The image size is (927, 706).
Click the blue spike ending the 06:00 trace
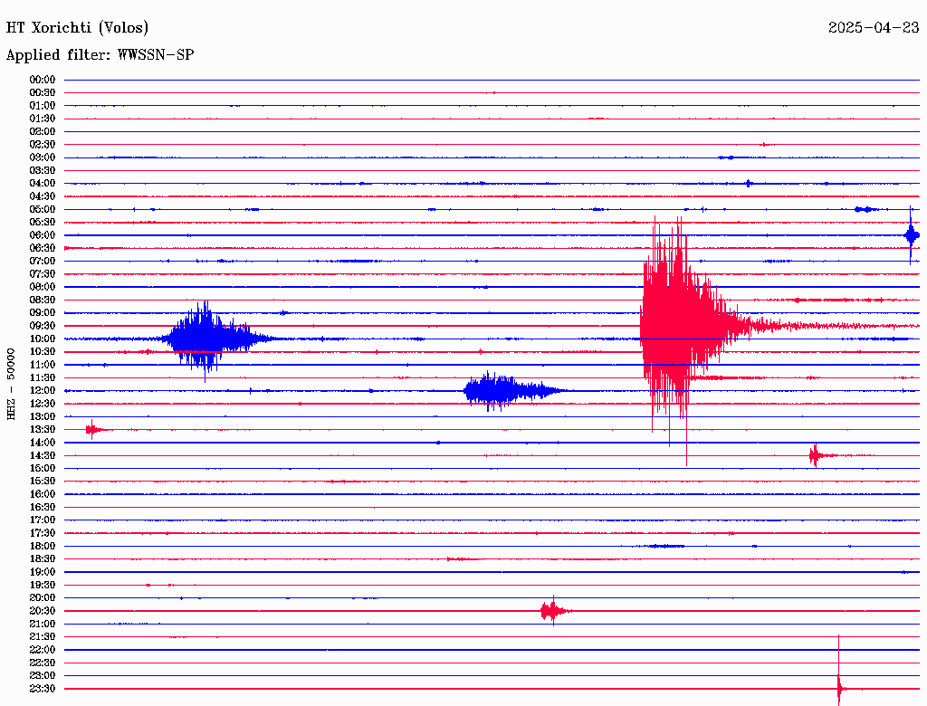click(x=911, y=235)
